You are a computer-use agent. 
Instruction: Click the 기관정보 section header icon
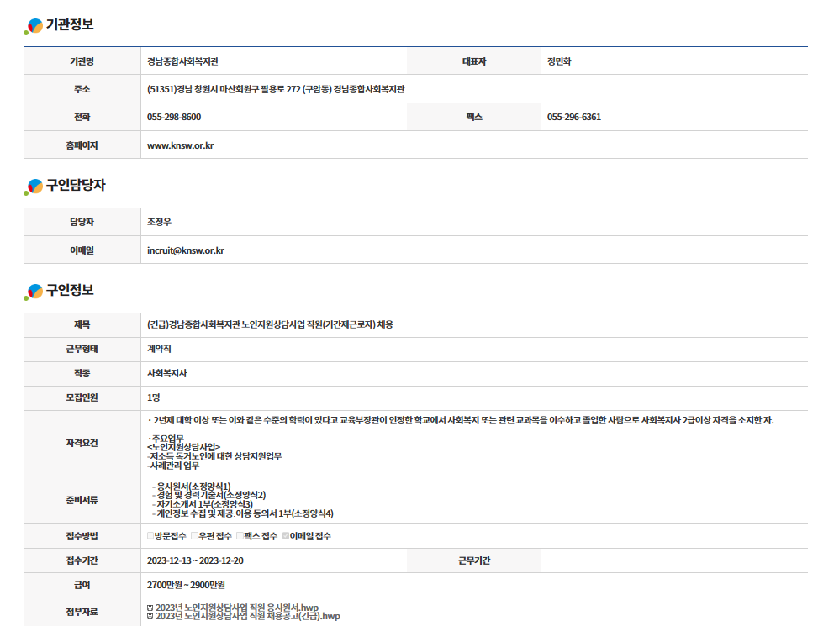click(x=34, y=27)
